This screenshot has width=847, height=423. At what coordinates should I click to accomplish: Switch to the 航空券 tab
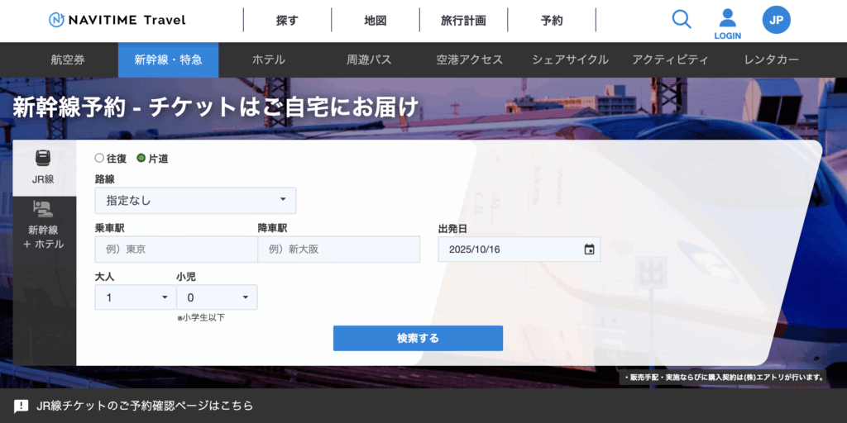(68, 59)
